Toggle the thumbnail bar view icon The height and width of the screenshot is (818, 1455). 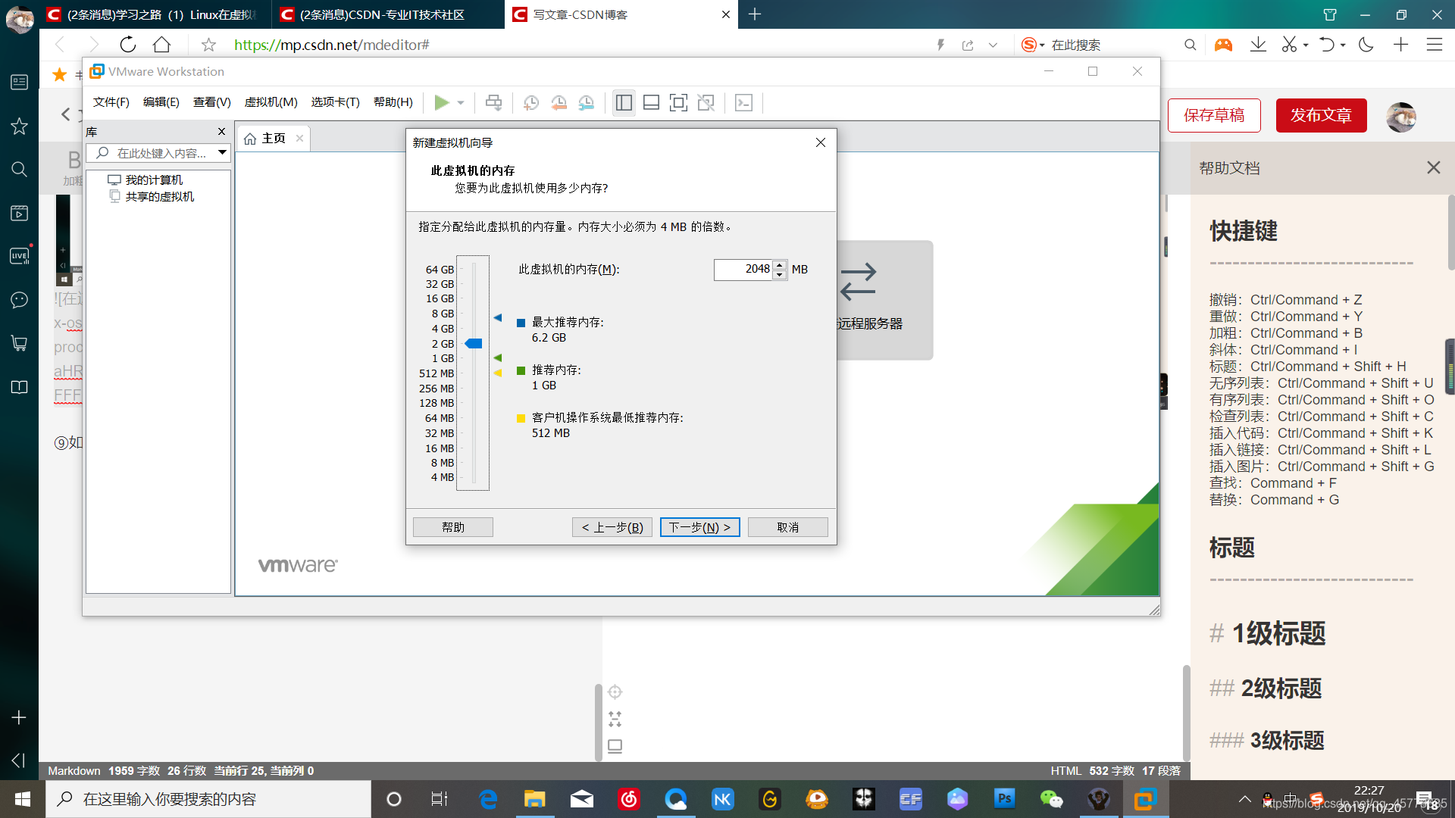(651, 102)
